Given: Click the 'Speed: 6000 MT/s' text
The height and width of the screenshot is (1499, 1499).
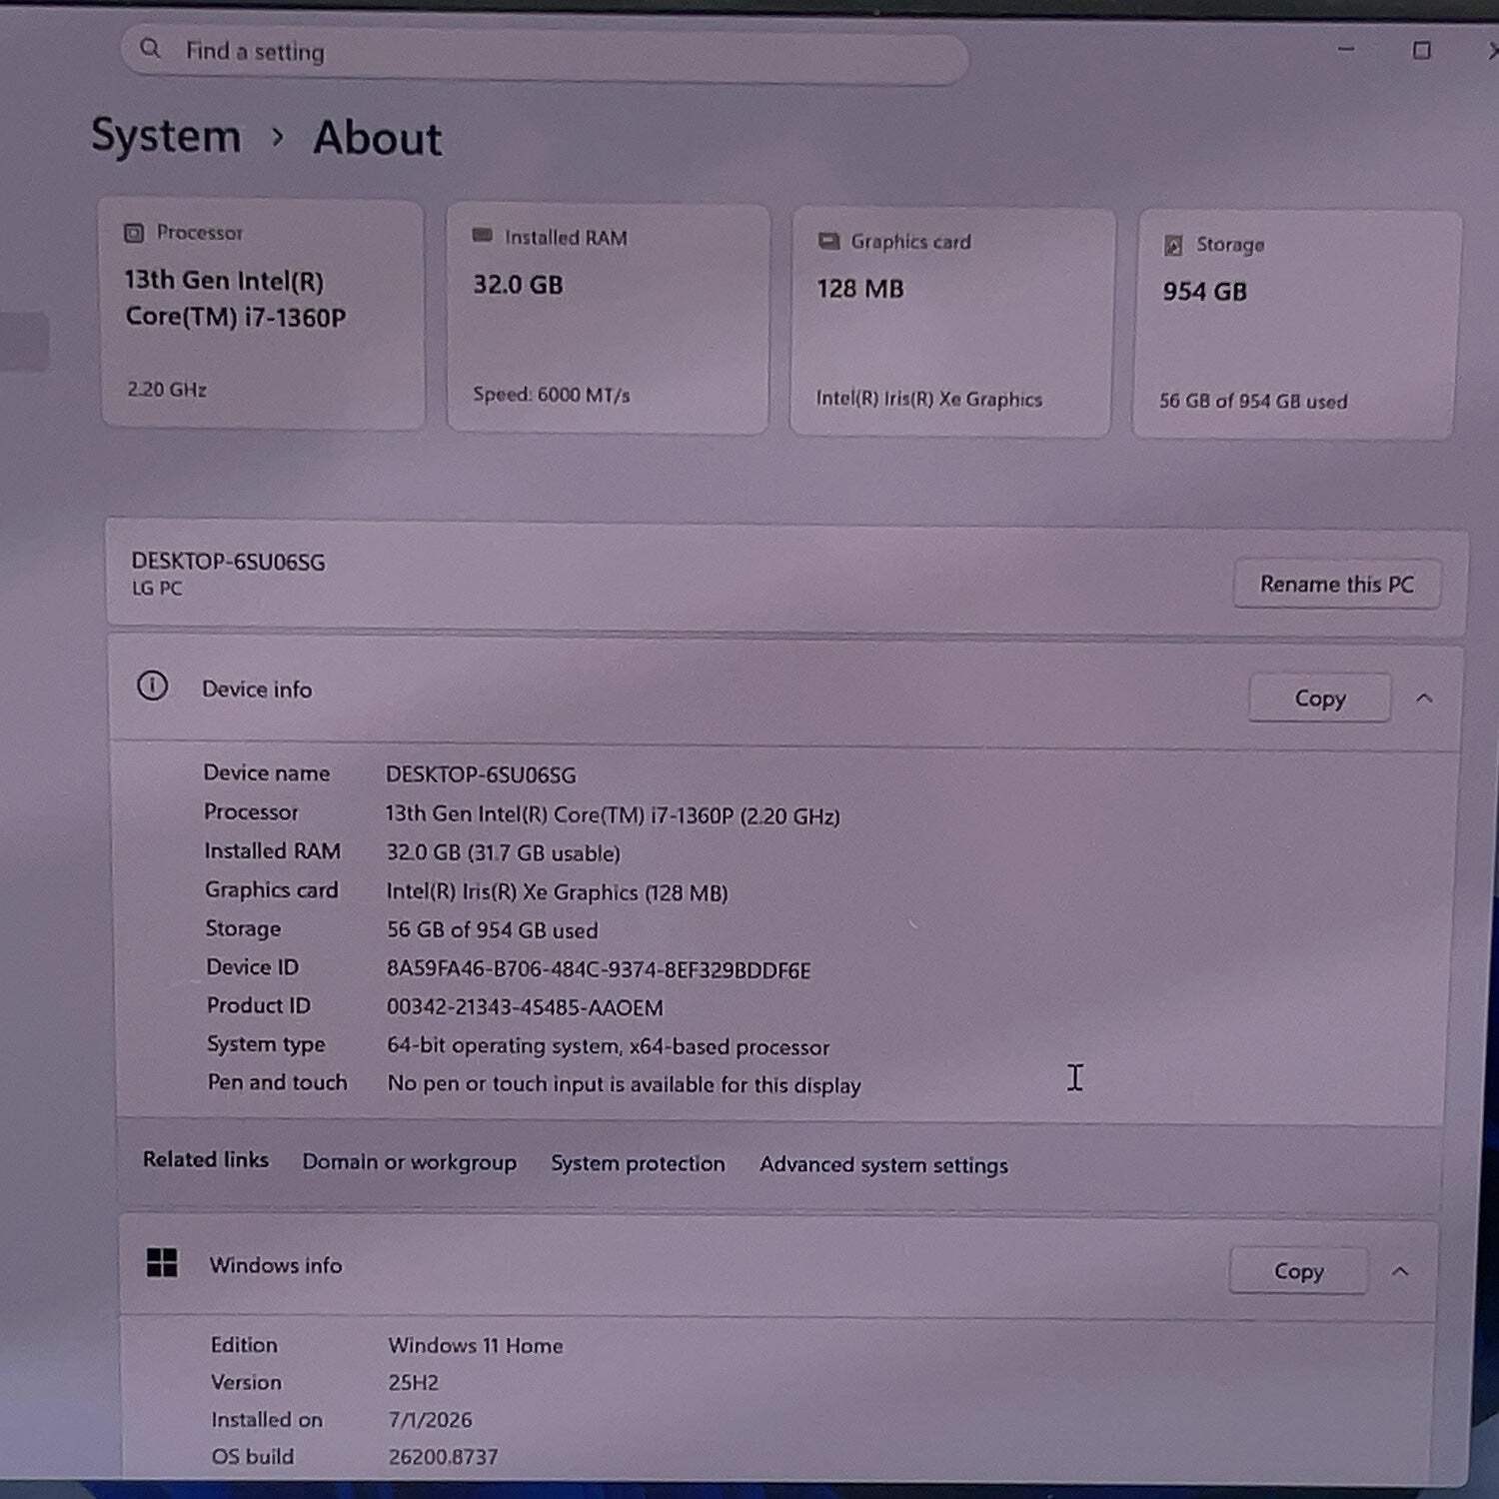Looking at the screenshot, I should click(552, 395).
